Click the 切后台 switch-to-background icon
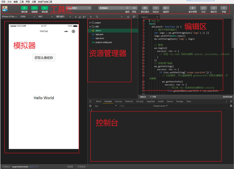 [x=156, y=8]
